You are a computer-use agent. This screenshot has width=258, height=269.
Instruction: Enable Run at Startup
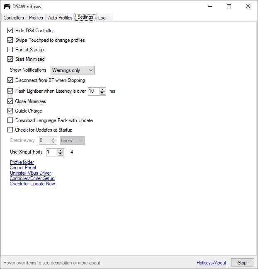pos(10,50)
